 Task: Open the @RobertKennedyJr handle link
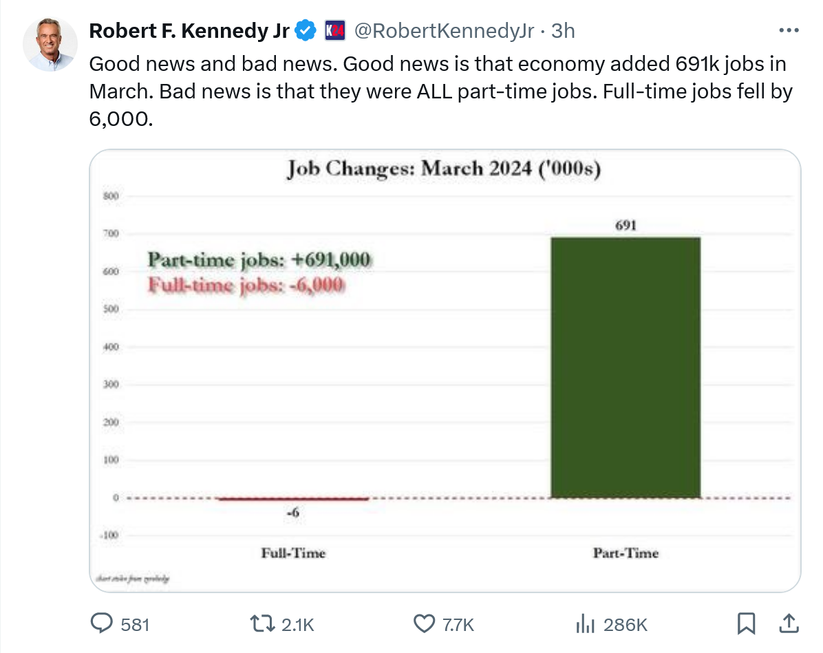(444, 30)
